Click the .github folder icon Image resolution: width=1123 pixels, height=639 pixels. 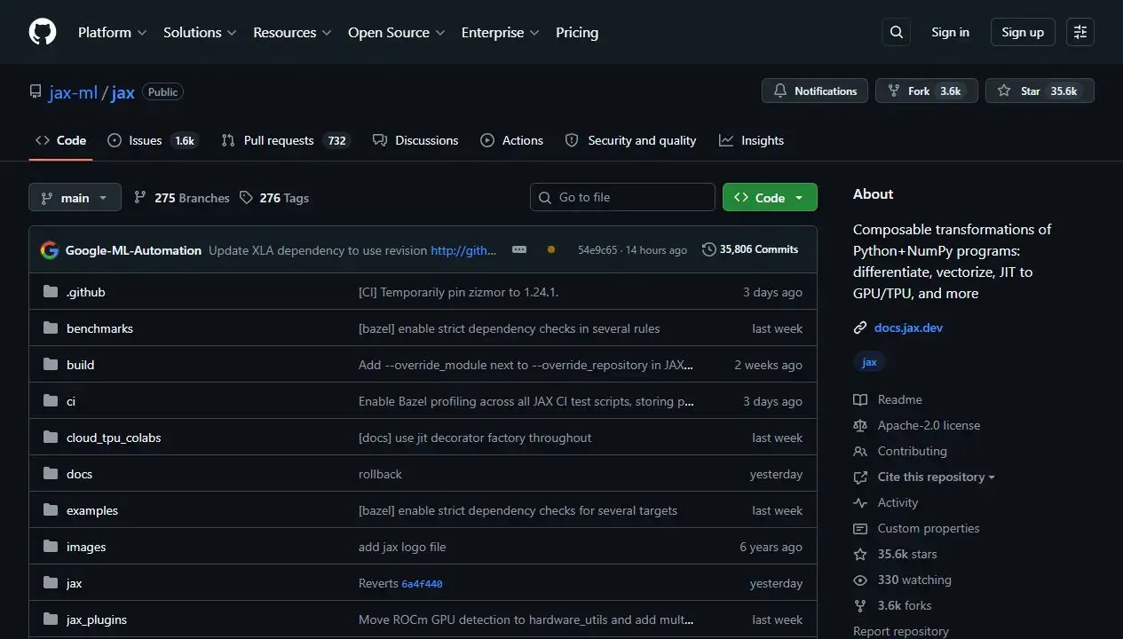click(50, 292)
